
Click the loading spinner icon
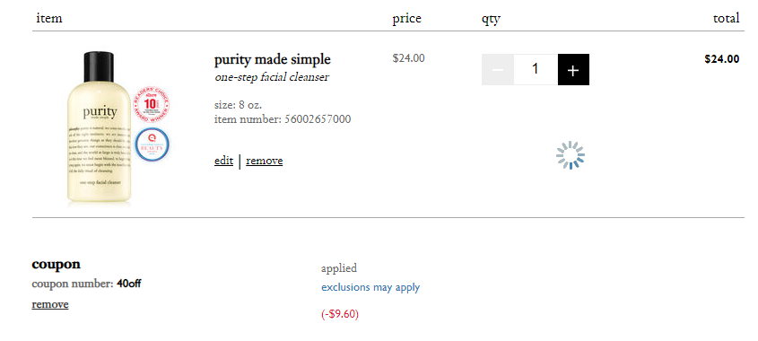(x=571, y=155)
